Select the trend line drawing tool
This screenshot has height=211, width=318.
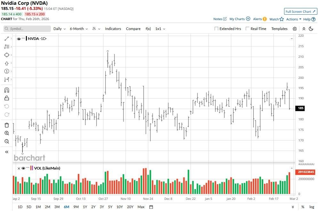[x=7, y=38]
